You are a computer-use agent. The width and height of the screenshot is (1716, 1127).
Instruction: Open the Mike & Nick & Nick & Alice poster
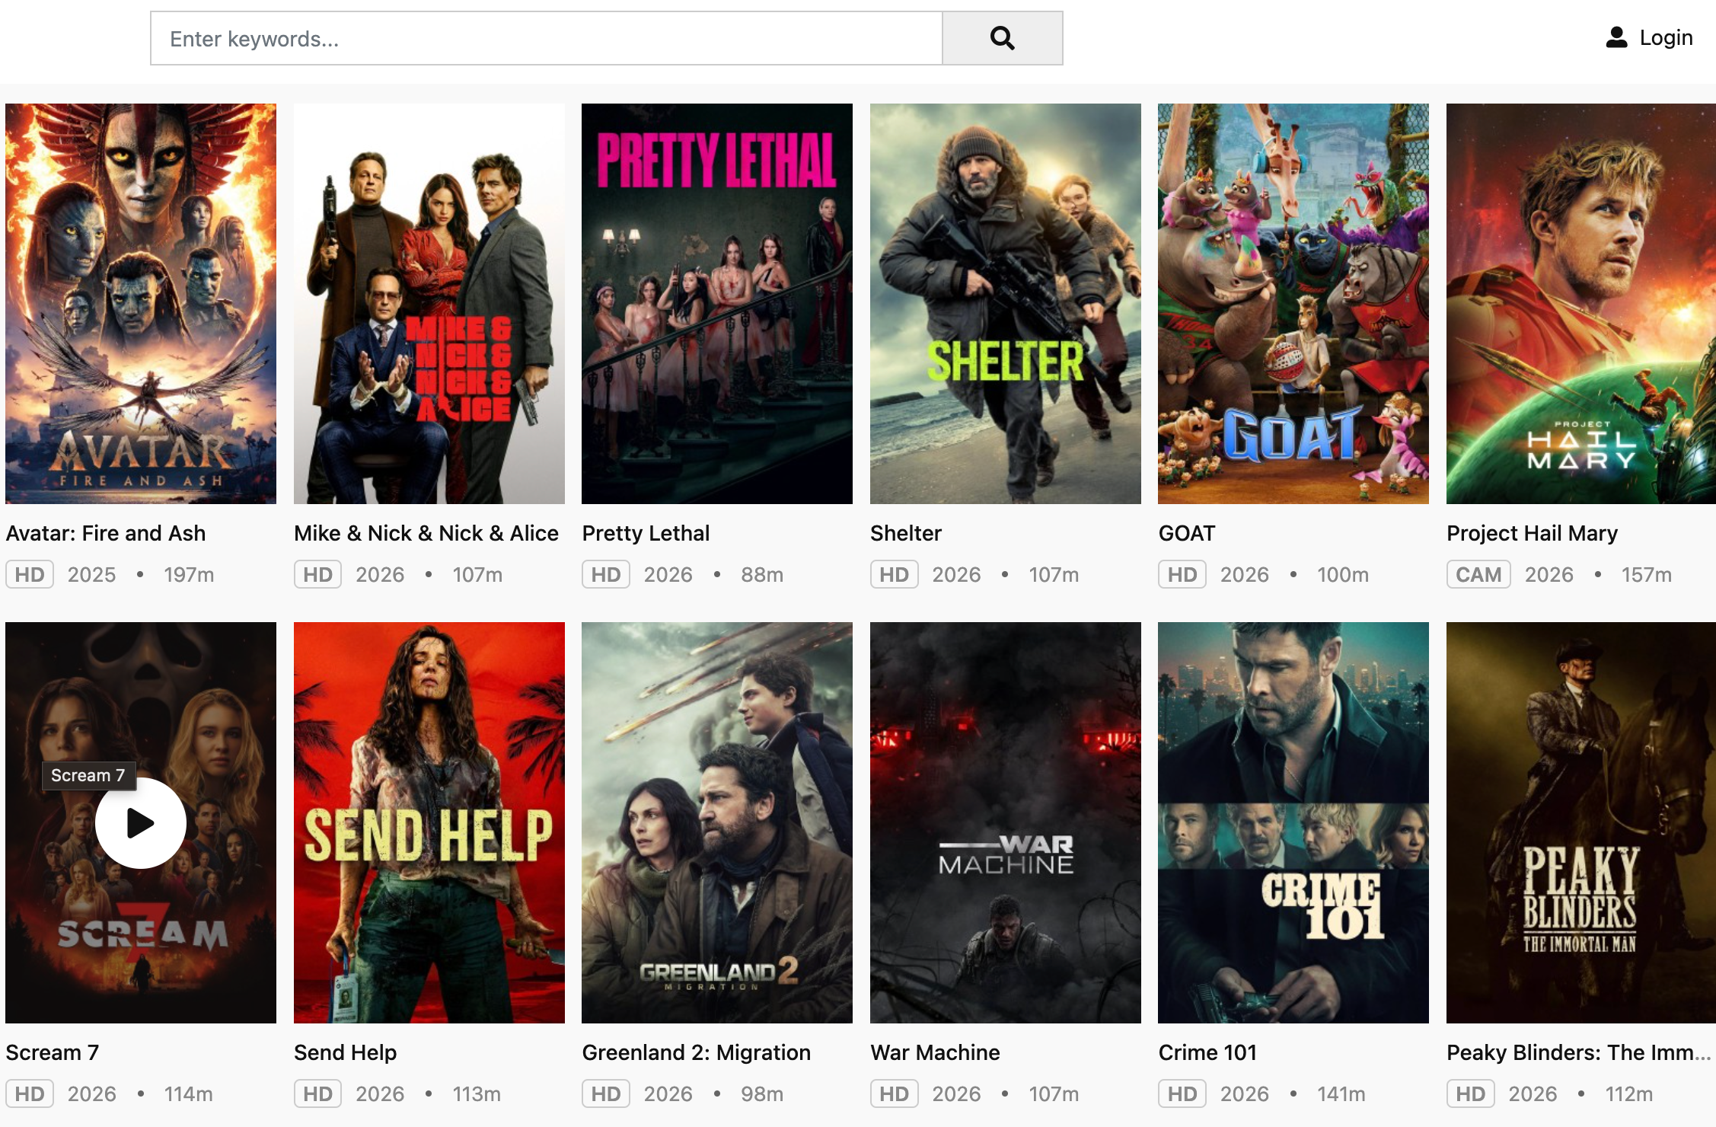tap(429, 304)
